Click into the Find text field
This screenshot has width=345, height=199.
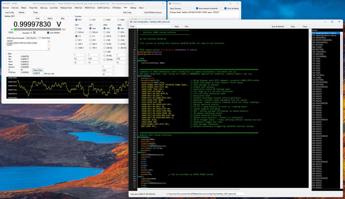[153, 26]
